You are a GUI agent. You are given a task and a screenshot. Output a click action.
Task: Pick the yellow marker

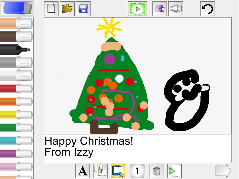pos(16,115)
